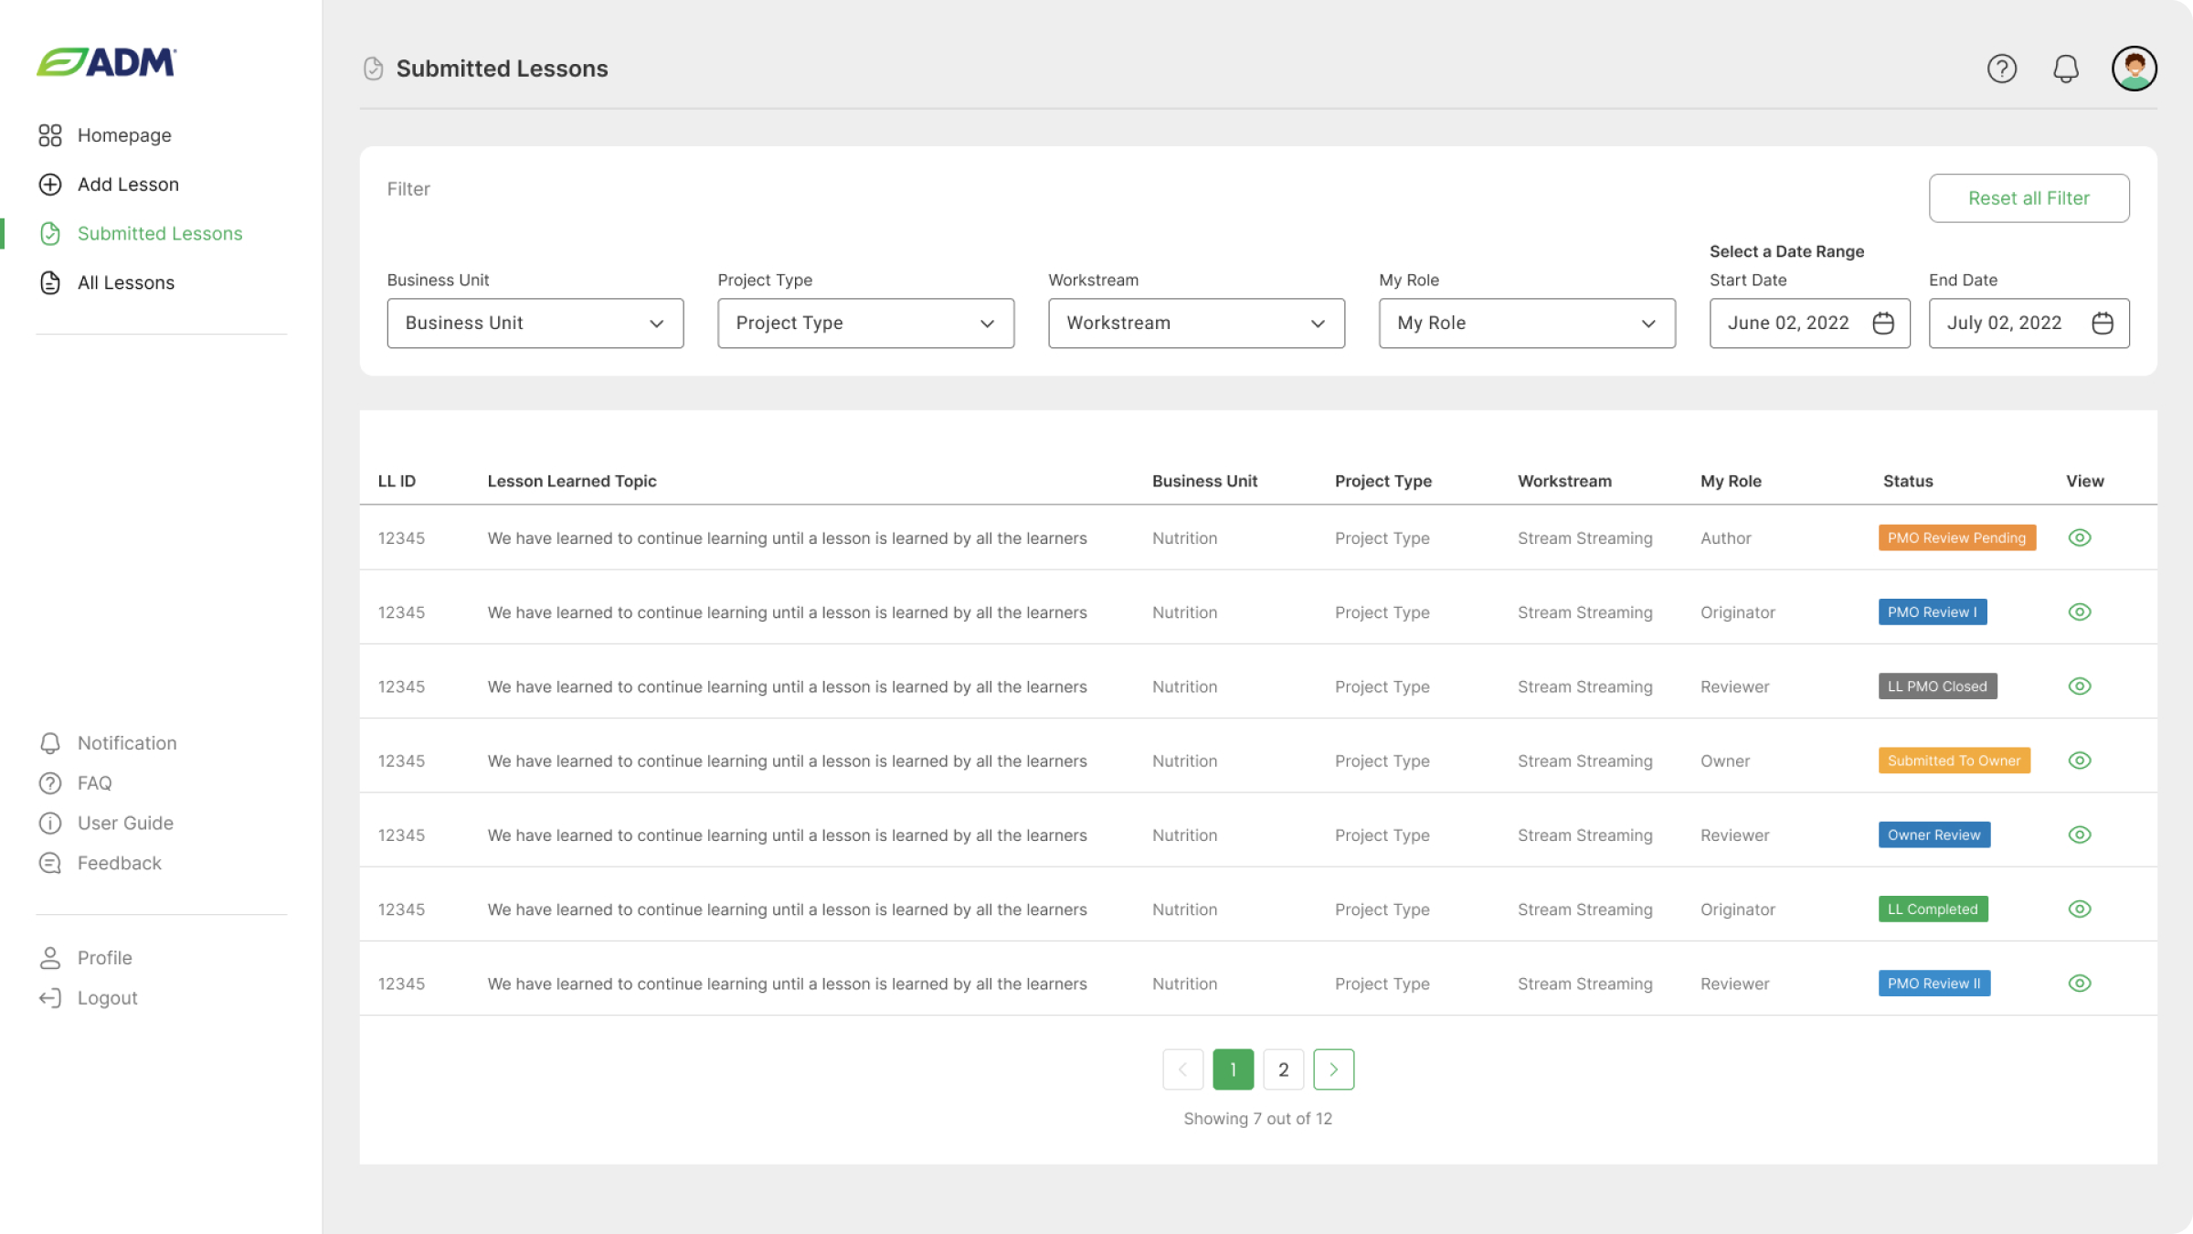Go to page 2 of results

pos(1283,1069)
